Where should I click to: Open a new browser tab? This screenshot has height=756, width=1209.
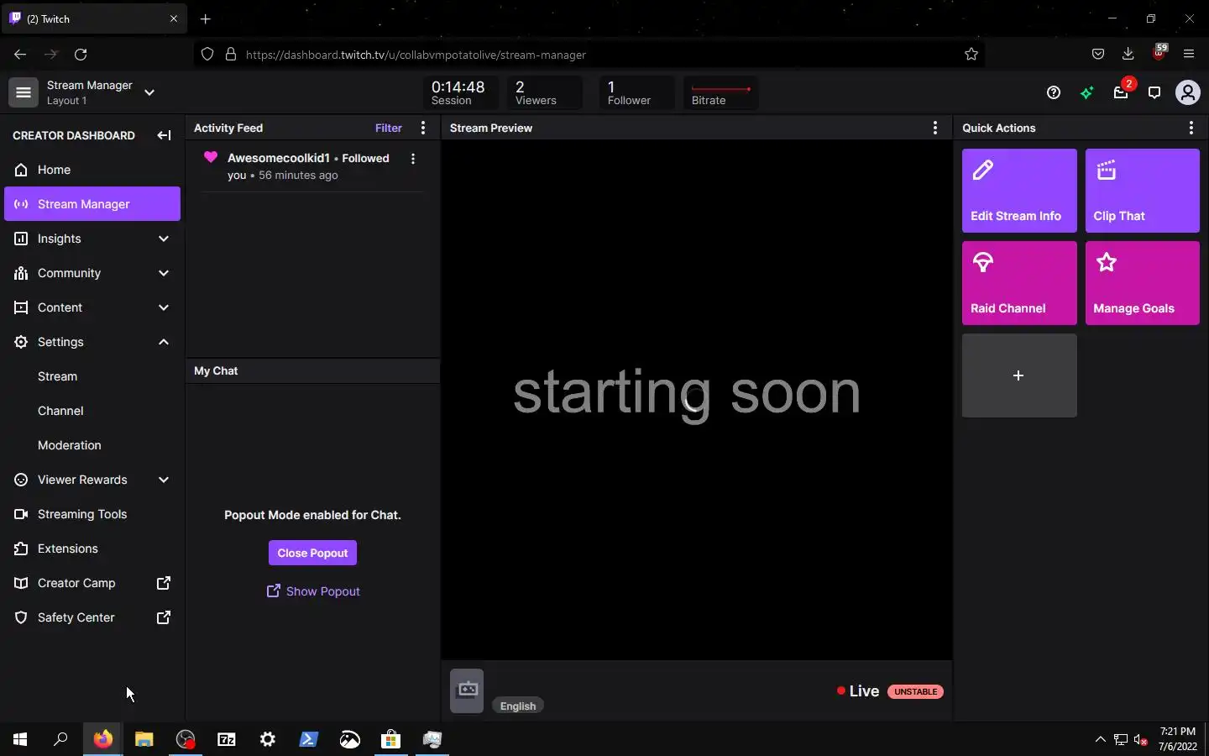click(206, 18)
